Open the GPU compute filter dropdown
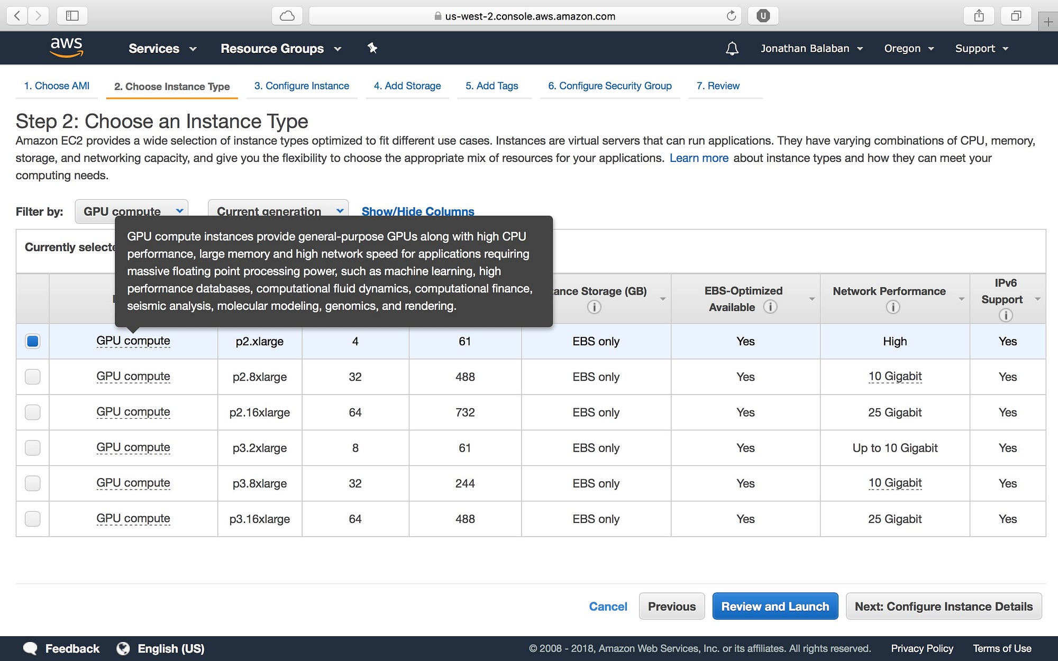 tap(132, 211)
